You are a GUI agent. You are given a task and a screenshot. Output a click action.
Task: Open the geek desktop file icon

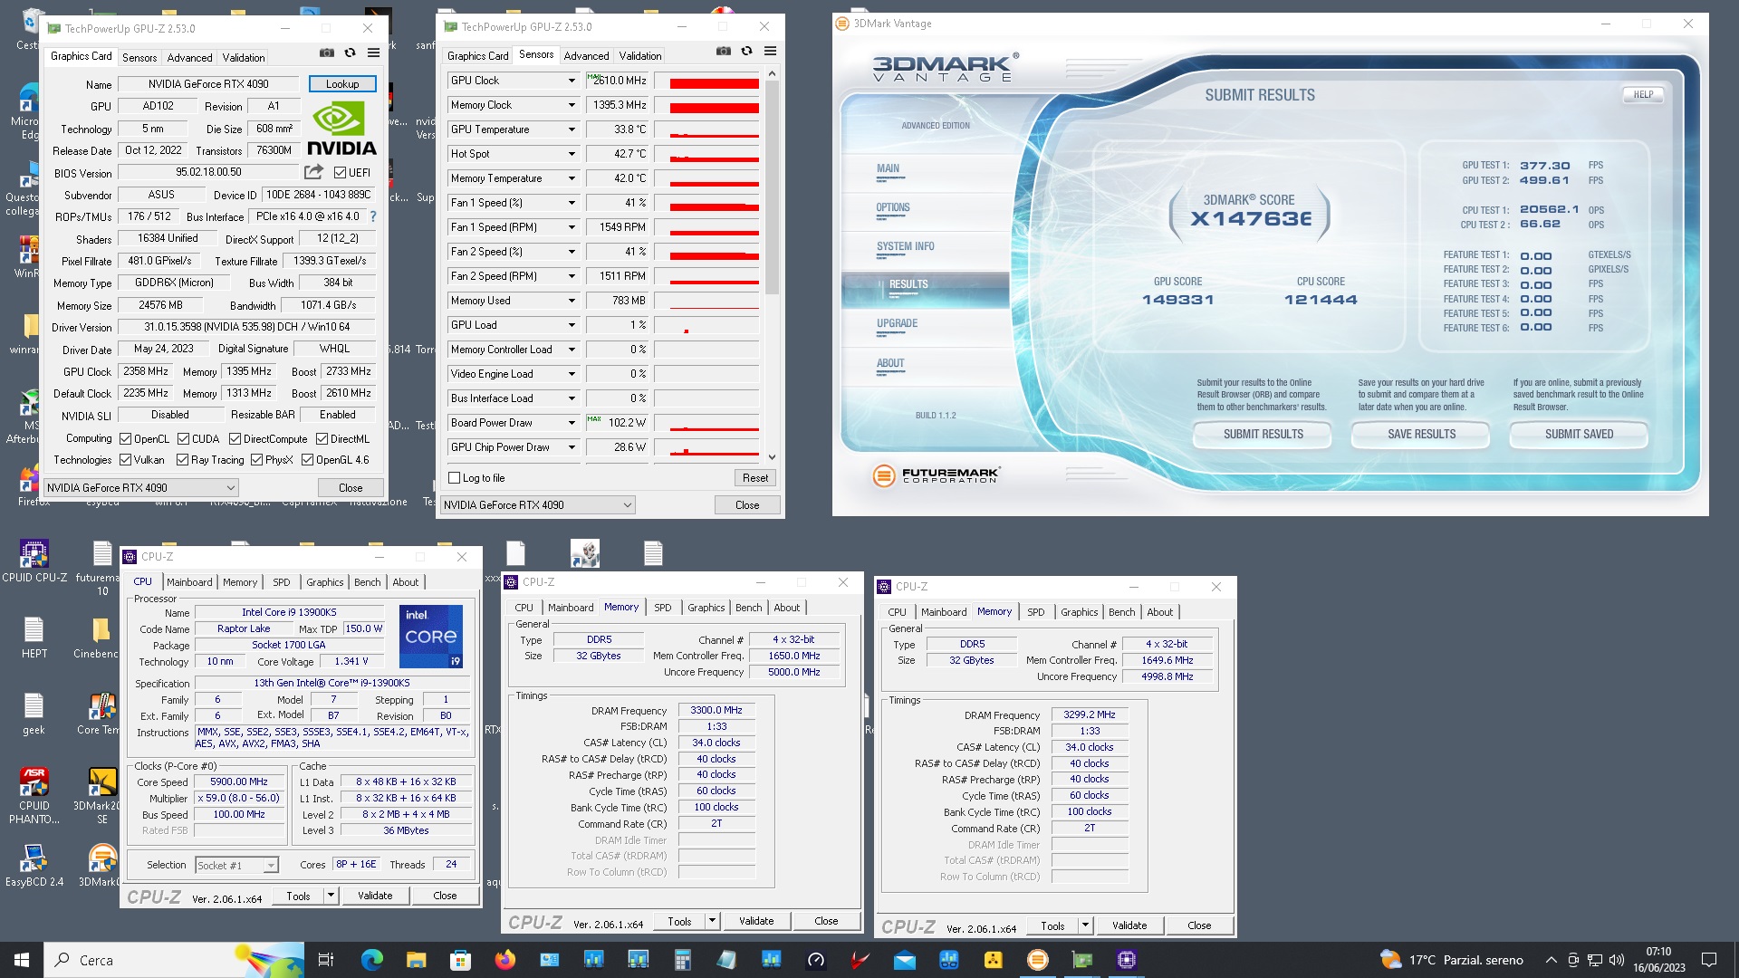[x=34, y=714]
